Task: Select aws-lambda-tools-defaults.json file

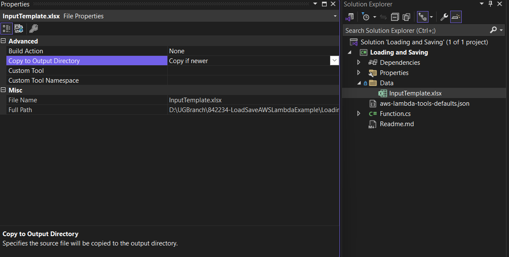Action: pos(425,104)
